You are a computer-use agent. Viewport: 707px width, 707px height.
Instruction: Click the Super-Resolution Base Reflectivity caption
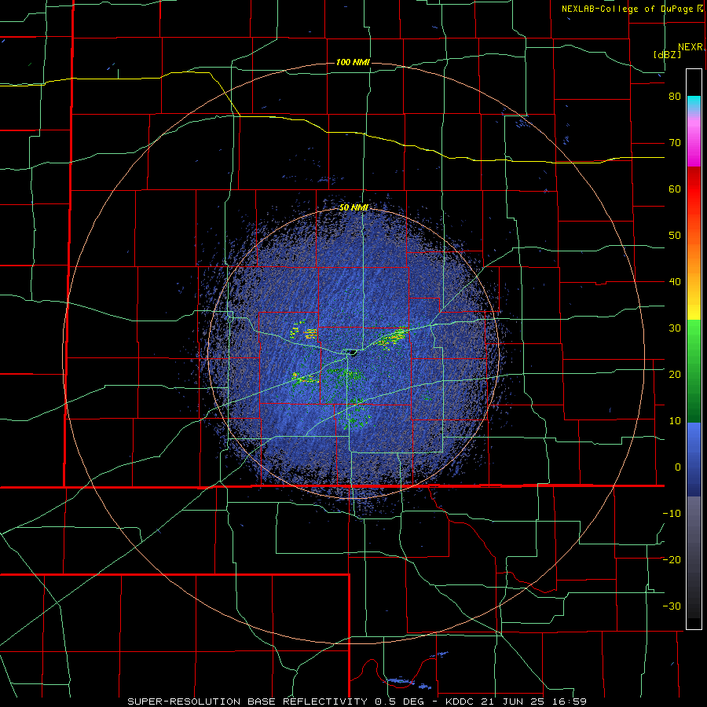(280, 702)
